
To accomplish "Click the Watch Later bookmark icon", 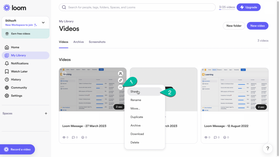I will tap(7, 71).
